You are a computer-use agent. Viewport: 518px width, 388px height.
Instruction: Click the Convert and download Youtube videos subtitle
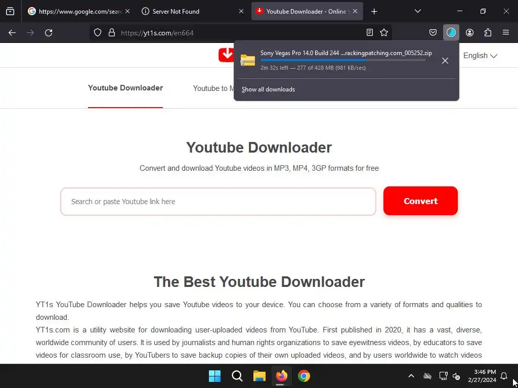pyautogui.click(x=259, y=168)
